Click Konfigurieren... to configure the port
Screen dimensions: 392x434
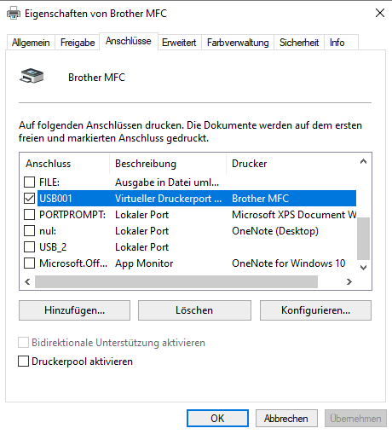[x=315, y=310]
